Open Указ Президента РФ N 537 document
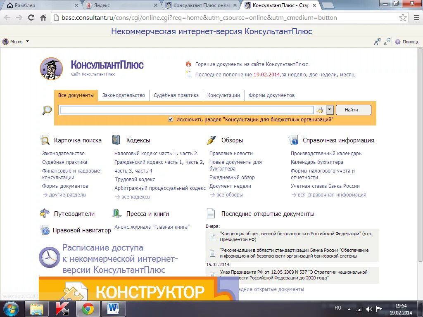 click(x=294, y=275)
